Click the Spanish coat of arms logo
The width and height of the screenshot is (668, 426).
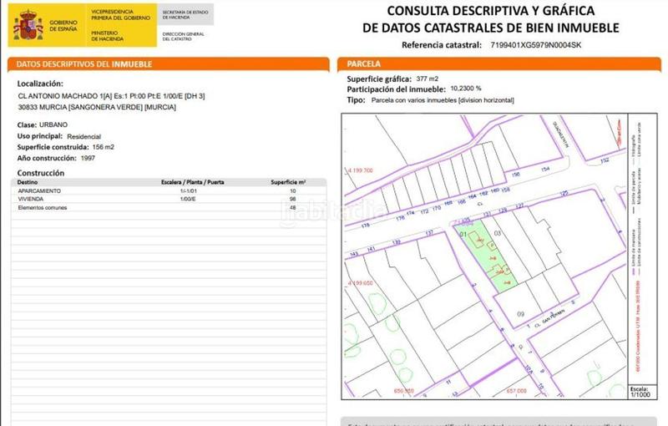pyautogui.click(x=28, y=25)
